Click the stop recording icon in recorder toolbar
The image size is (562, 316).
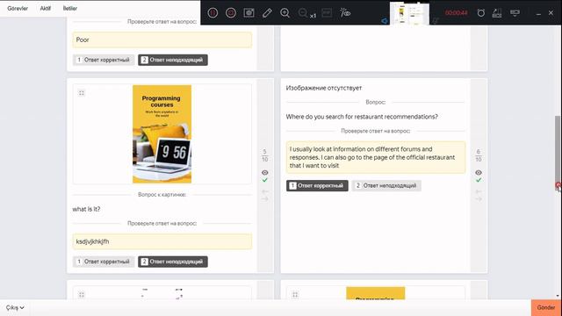click(230, 13)
